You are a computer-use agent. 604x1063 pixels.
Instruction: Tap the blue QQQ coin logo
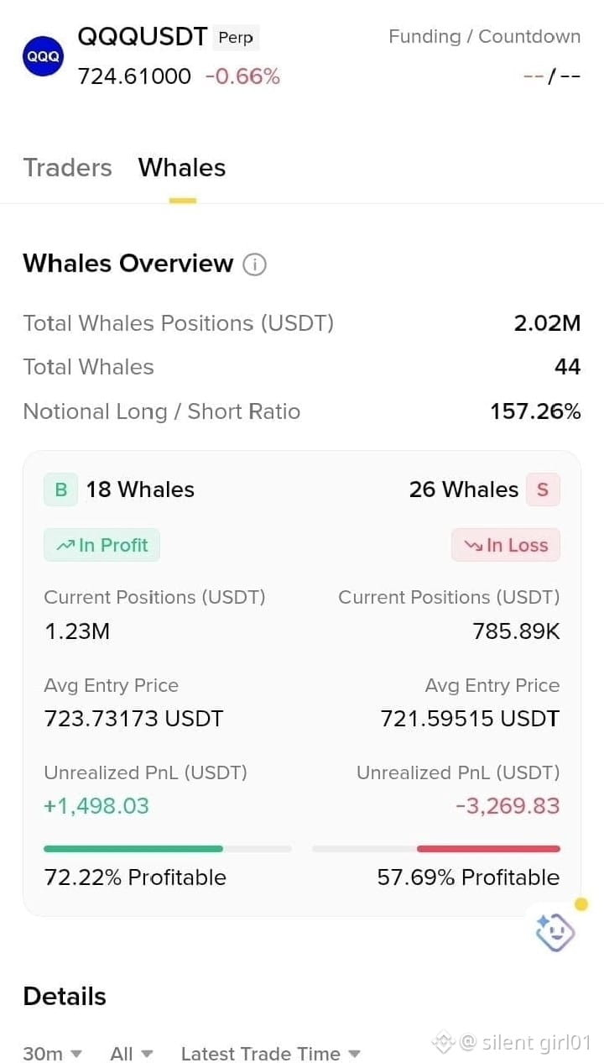coord(43,56)
